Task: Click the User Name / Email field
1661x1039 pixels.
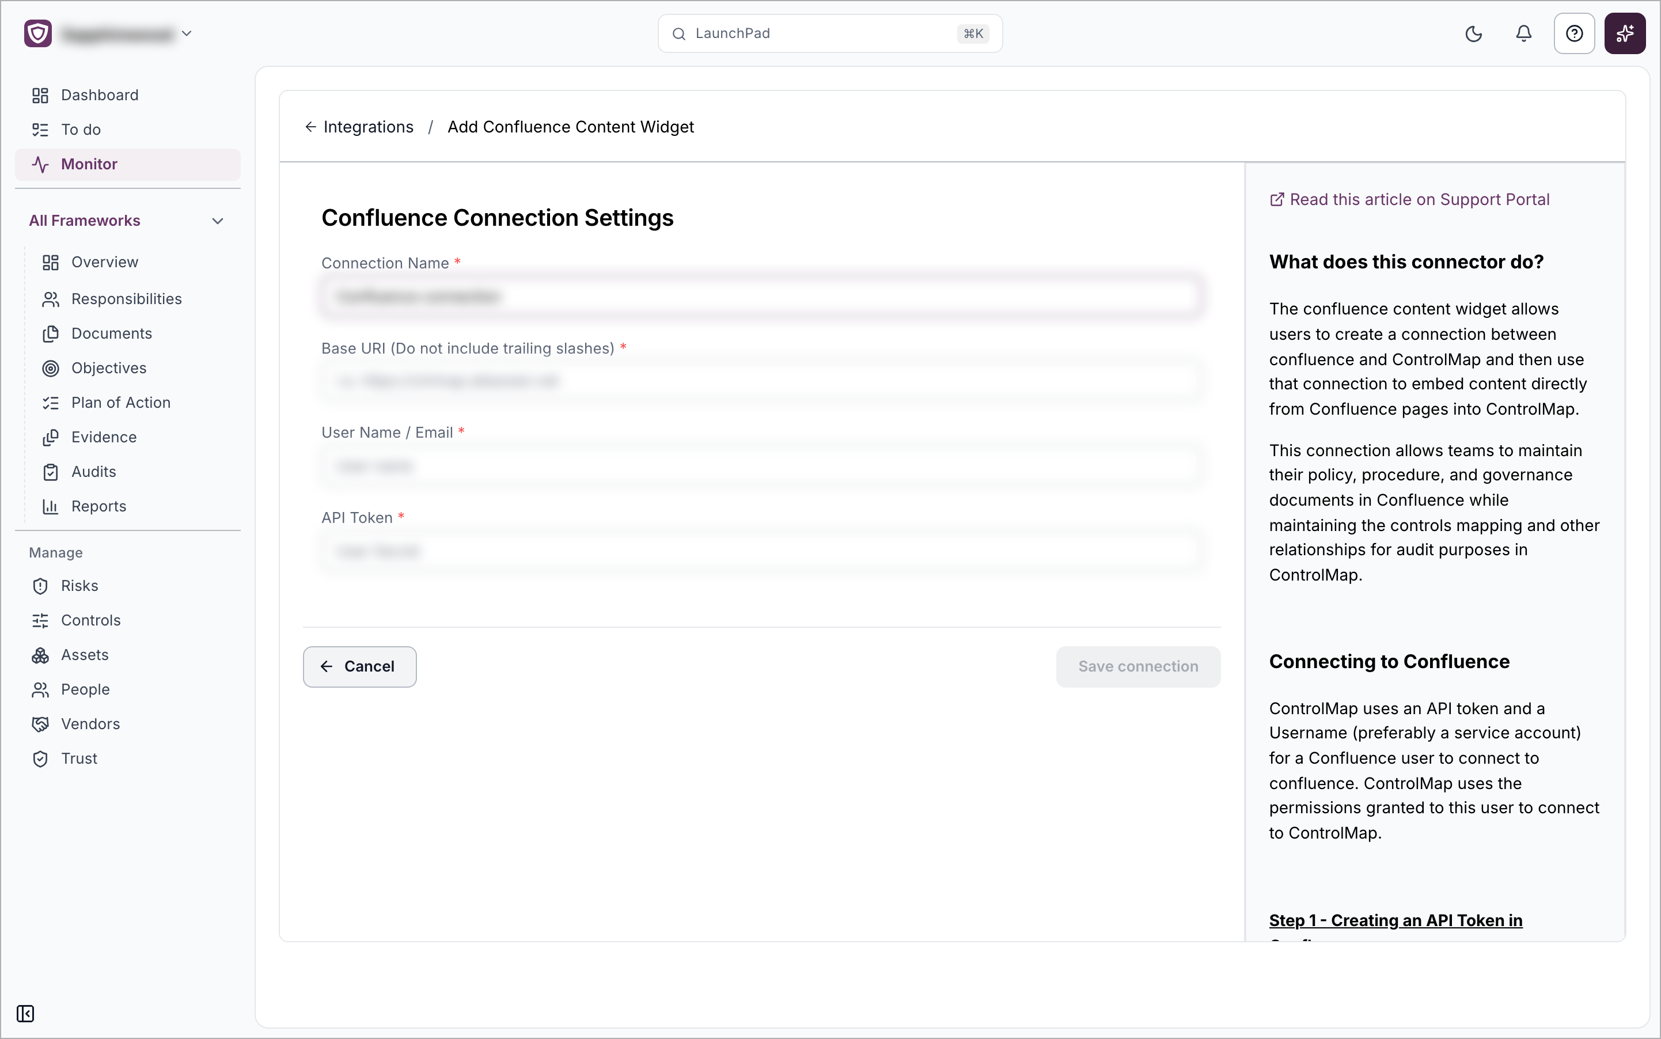Action: click(761, 467)
